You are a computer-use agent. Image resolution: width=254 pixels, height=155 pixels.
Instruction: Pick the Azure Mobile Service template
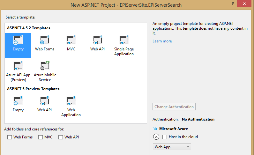tap(45, 71)
